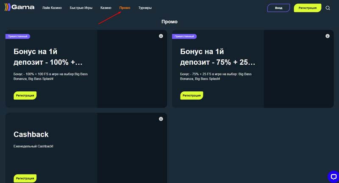Open the Быстрые Игры menu item
This screenshot has height=183, width=339.
tap(81, 8)
